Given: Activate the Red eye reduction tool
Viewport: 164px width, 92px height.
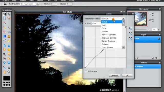Looking at the screenshot, I should (x=5, y=59).
